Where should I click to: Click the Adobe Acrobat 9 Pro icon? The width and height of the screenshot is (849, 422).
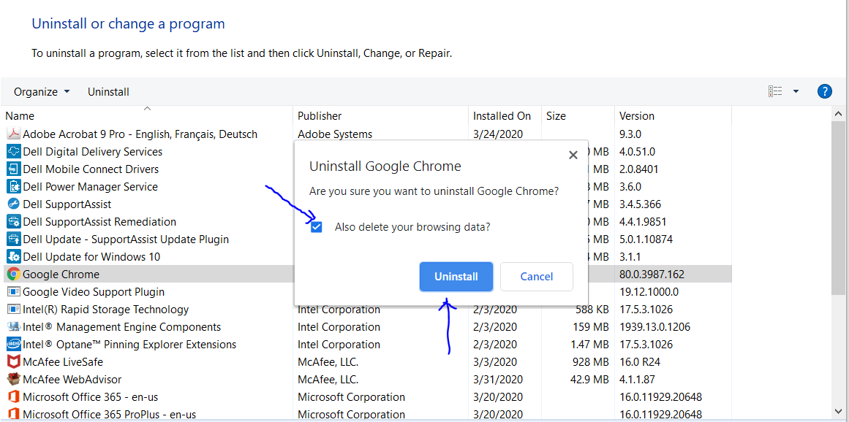point(13,134)
